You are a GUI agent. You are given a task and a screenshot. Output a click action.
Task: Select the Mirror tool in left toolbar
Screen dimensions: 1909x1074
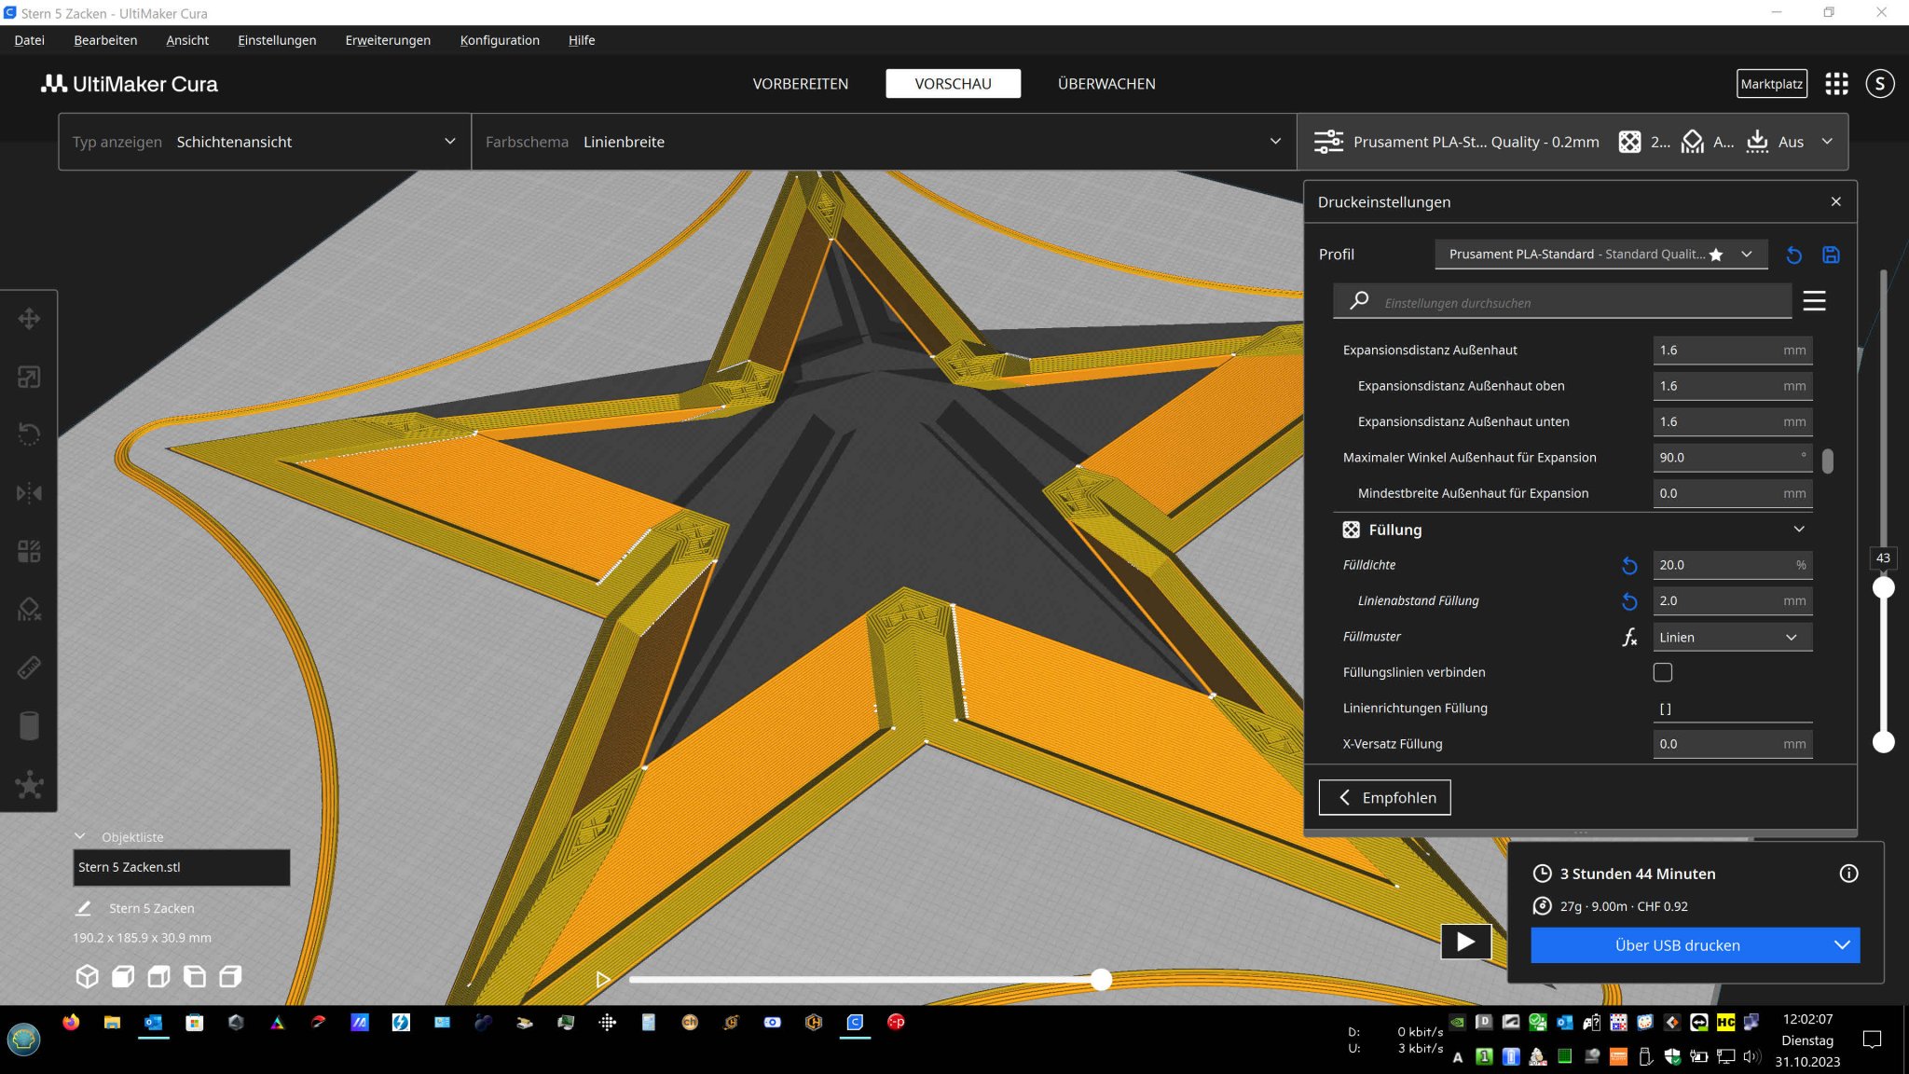pyautogui.click(x=29, y=492)
